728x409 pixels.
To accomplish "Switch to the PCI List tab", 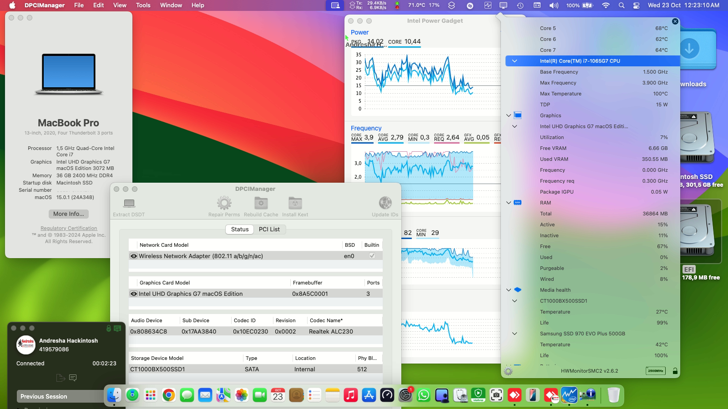I will tap(269, 229).
